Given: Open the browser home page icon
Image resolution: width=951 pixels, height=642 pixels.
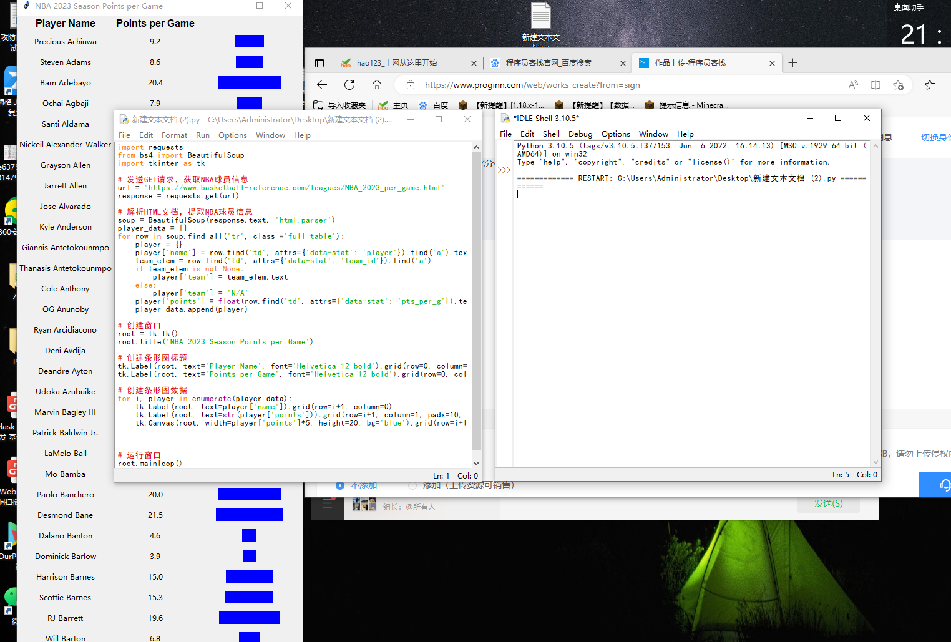Looking at the screenshot, I should tap(377, 85).
